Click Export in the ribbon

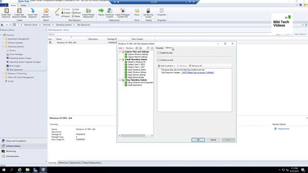point(65,16)
